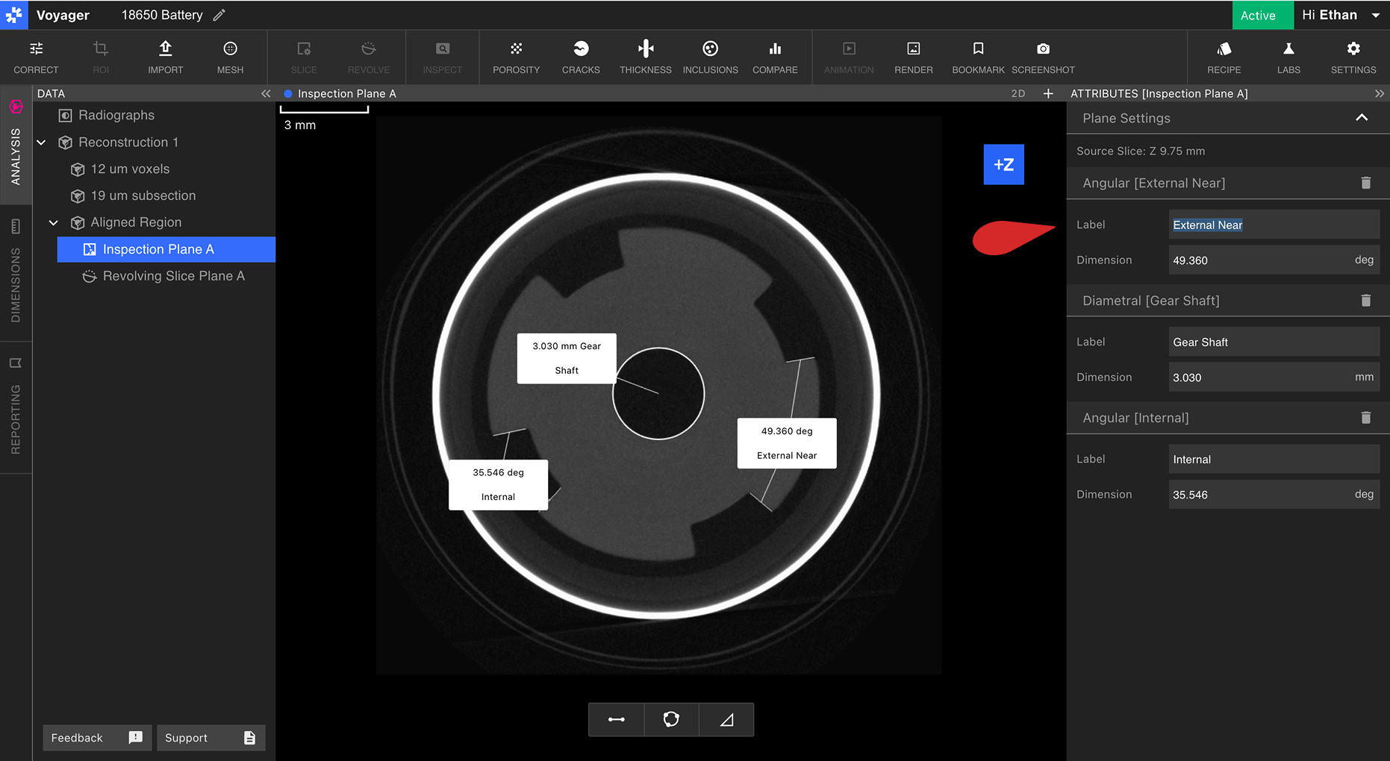The image size is (1390, 761).
Task: Select the linear distance measurement tool
Action: coord(617,719)
